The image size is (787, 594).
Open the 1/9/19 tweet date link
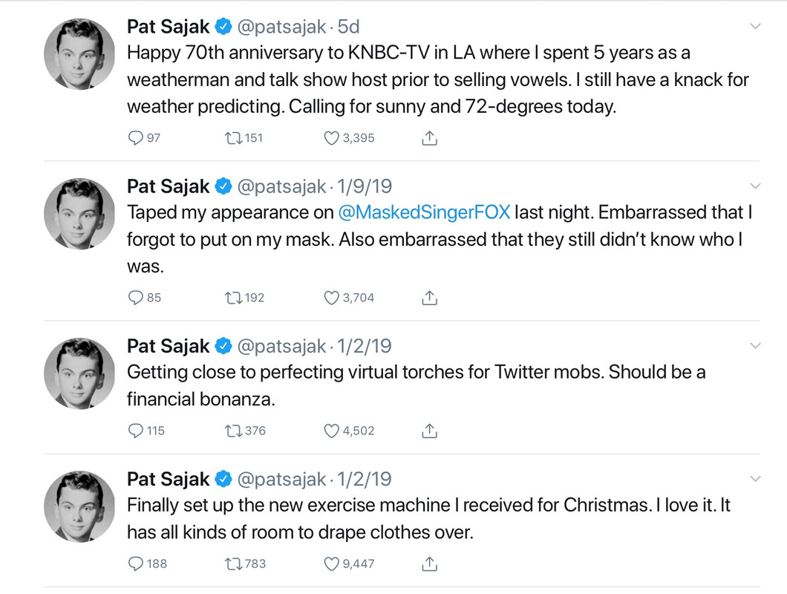click(365, 186)
